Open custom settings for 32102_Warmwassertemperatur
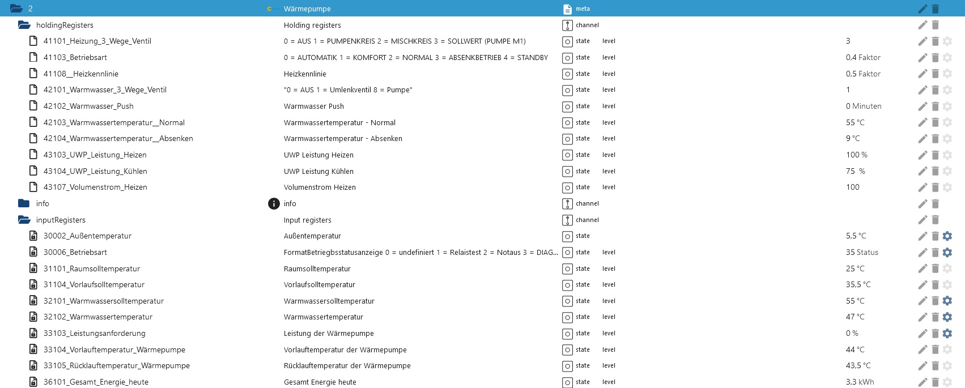965x388 pixels. tap(947, 317)
